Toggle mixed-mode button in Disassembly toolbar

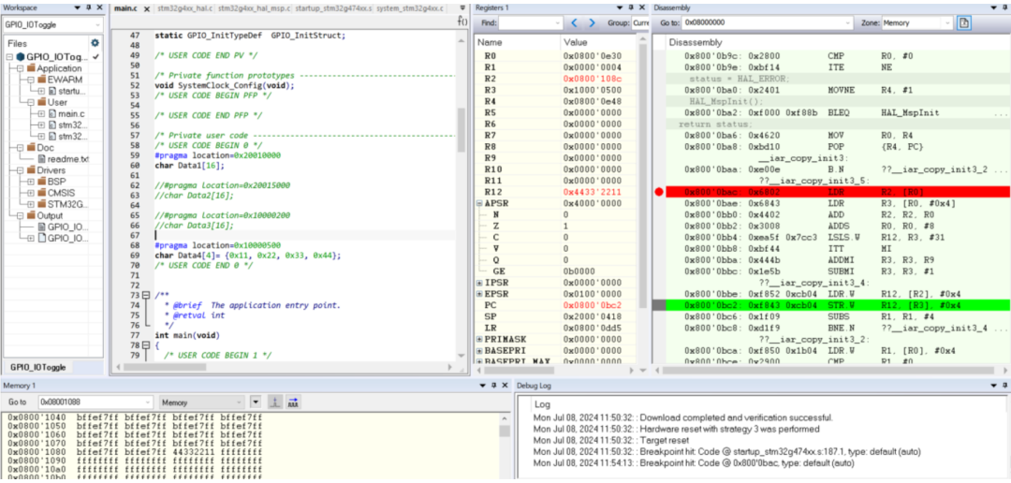point(964,22)
